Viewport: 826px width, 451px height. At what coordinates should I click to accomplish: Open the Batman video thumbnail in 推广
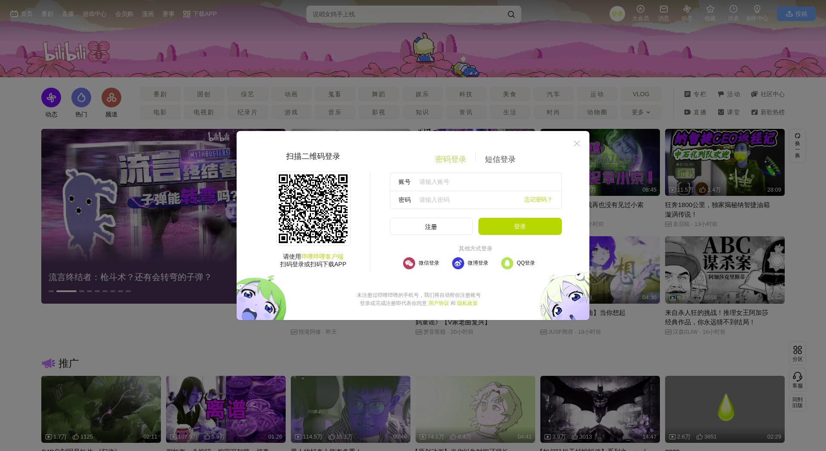[600, 409]
